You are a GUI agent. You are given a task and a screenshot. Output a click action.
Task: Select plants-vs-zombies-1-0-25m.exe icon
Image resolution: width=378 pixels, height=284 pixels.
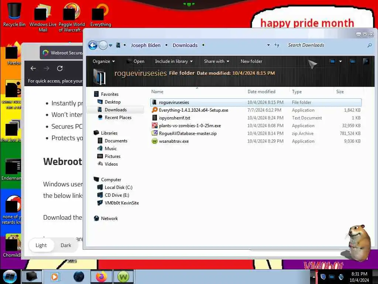click(x=155, y=126)
